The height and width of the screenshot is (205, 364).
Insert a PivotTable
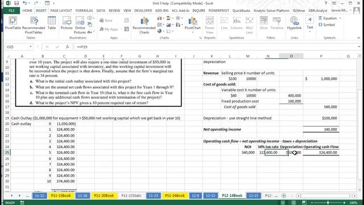coord(13,23)
